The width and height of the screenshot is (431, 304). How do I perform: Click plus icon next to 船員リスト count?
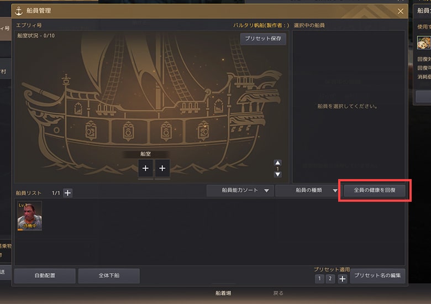(67, 193)
